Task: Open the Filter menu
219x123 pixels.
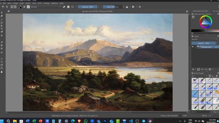Action: [34, 3]
